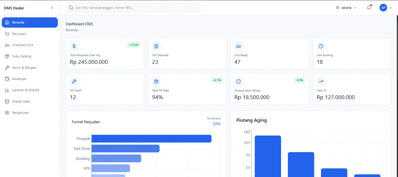This screenshot has width=398, height=177.
Task: Click the Servis & Bengkel wrench icon
Action: 7,68
